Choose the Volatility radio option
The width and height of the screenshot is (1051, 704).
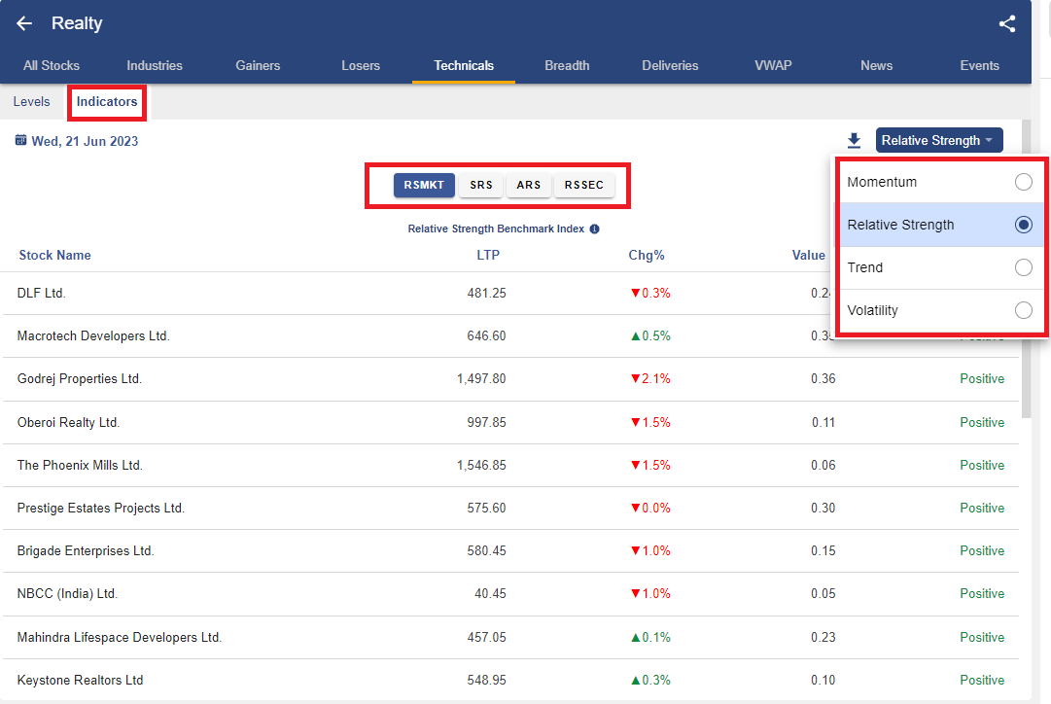point(1023,310)
